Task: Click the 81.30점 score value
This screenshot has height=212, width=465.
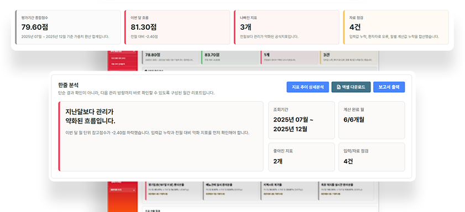Action: point(144,27)
